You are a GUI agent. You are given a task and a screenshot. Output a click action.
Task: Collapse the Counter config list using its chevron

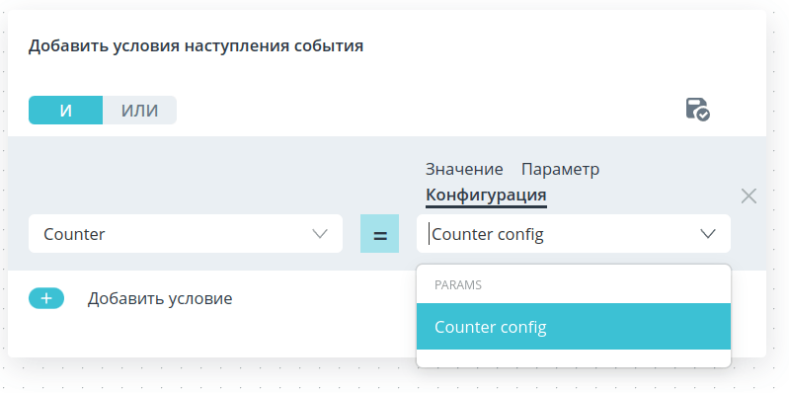(x=708, y=234)
